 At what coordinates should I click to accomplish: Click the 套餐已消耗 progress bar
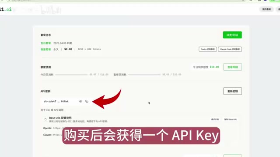144,75
